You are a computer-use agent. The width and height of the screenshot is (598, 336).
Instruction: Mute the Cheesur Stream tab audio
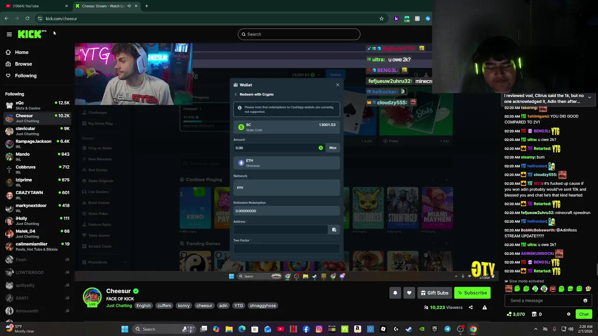click(x=129, y=6)
